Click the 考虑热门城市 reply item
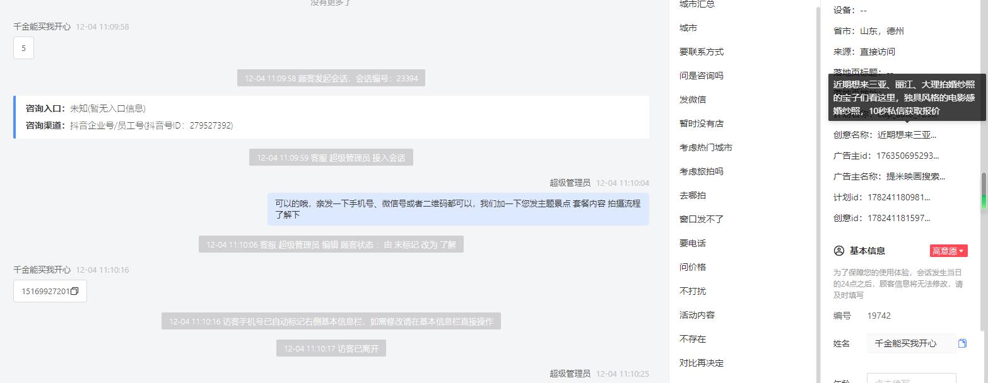Viewport: 988px width, 383px height. 706,147
